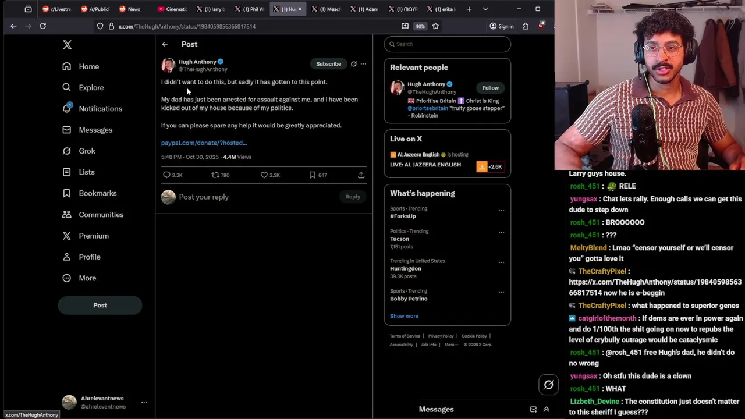
Task: Click the X logo in sidebar
Action: pos(67,45)
